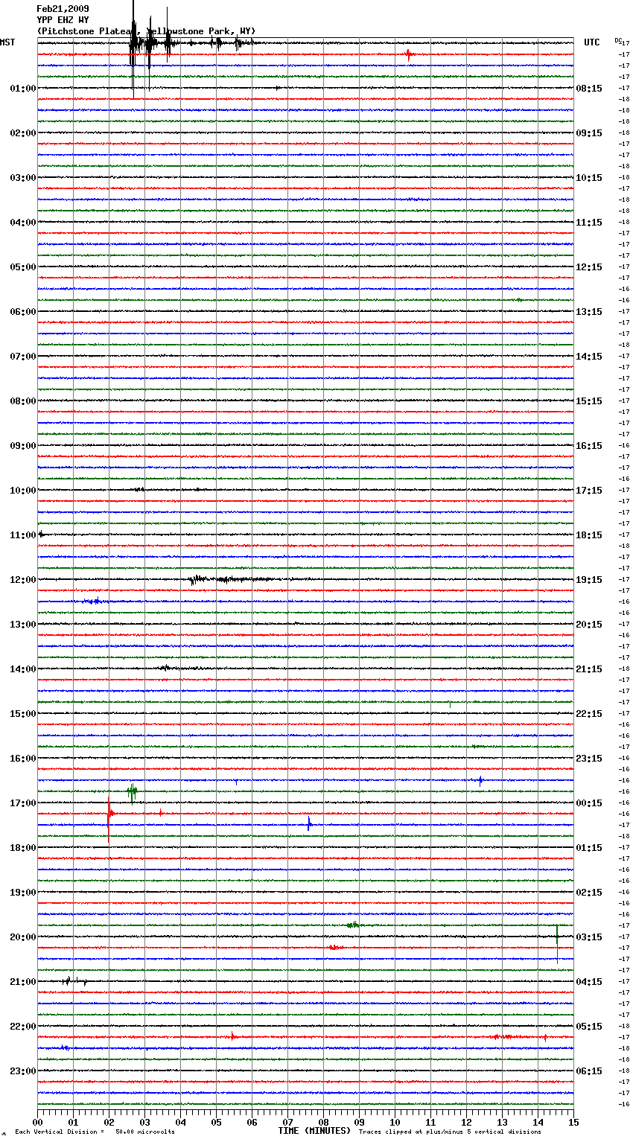Select the 01:00 MST hour label
The width and height of the screenshot is (633, 1142).
coord(23,89)
